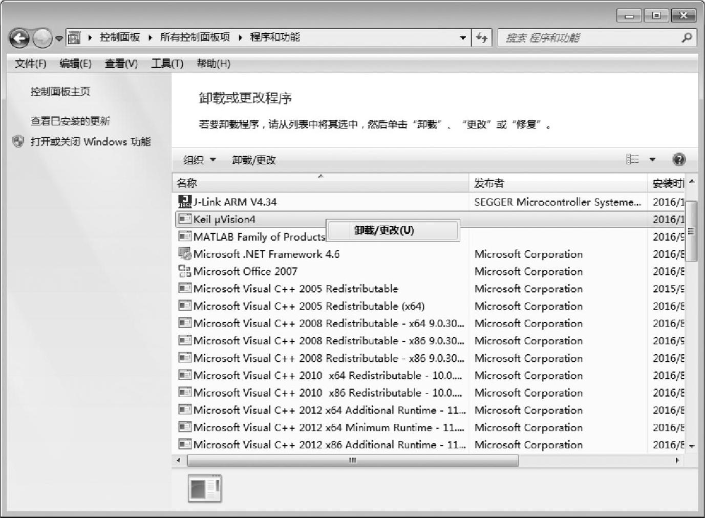This screenshot has width=705, height=518.
Task: Open the 文件(F) menu
Action: [30, 63]
